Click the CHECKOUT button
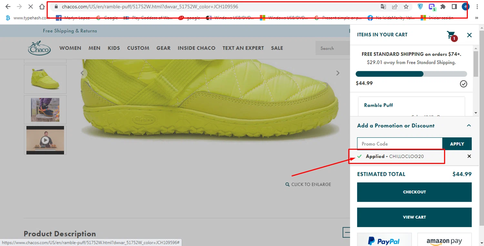Screen dimensions: 484x246 pyautogui.click(x=414, y=192)
